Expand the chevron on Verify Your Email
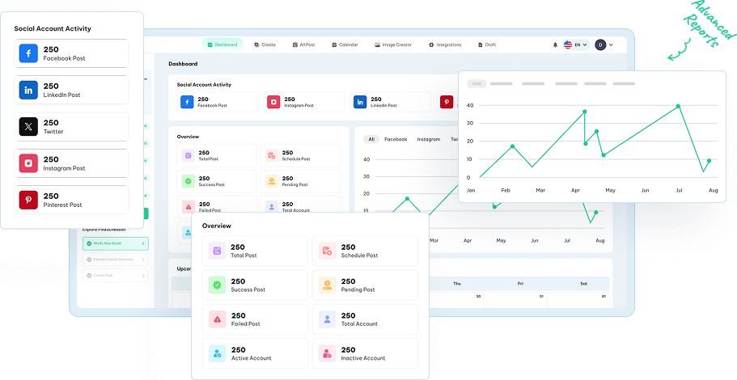Viewport: 737px width, 380px height. click(x=144, y=243)
